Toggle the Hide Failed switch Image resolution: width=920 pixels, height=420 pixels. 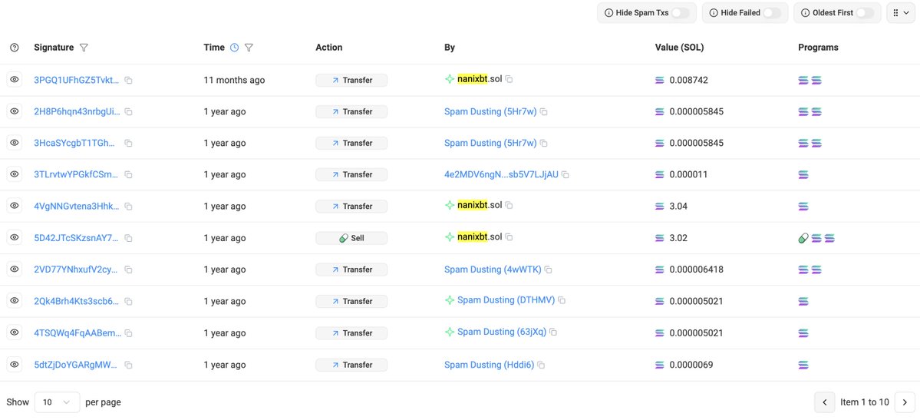(x=772, y=13)
